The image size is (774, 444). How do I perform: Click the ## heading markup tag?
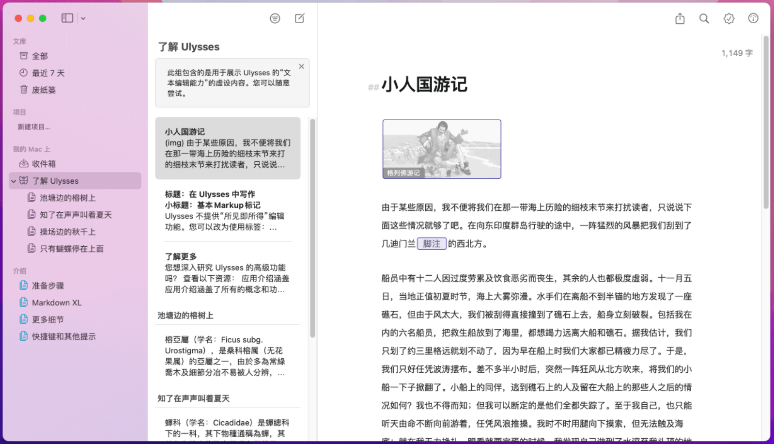coord(373,87)
